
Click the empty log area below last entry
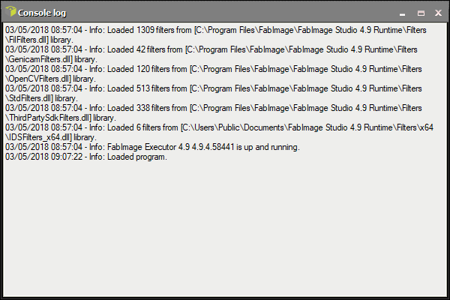(225, 229)
